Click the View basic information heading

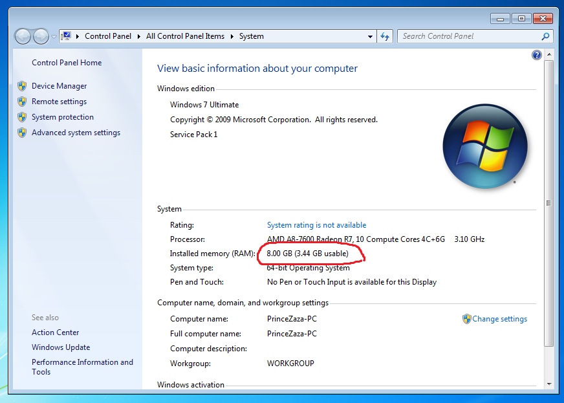(x=257, y=69)
